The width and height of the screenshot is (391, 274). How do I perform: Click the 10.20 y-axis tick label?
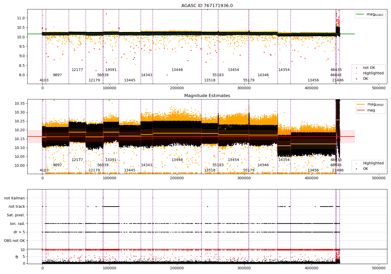coord(20,130)
